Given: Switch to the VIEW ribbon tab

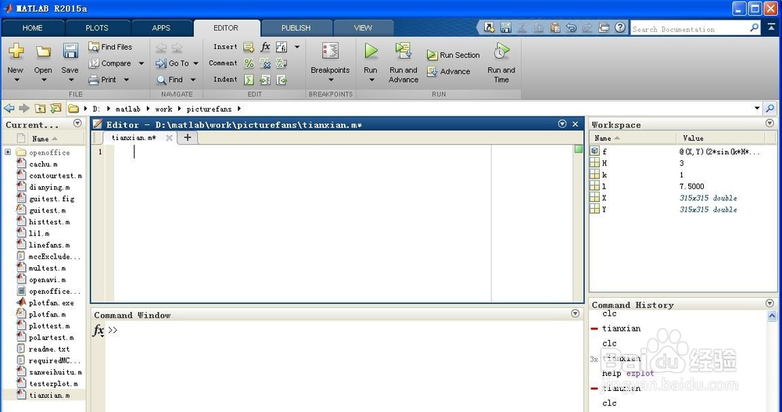Looking at the screenshot, I should (x=363, y=28).
